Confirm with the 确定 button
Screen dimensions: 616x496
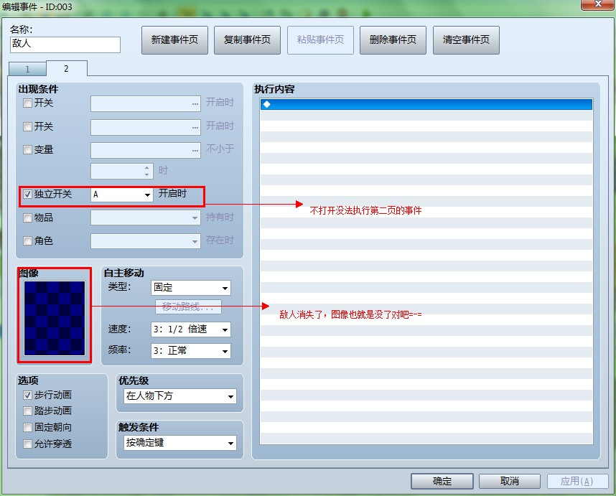click(442, 481)
